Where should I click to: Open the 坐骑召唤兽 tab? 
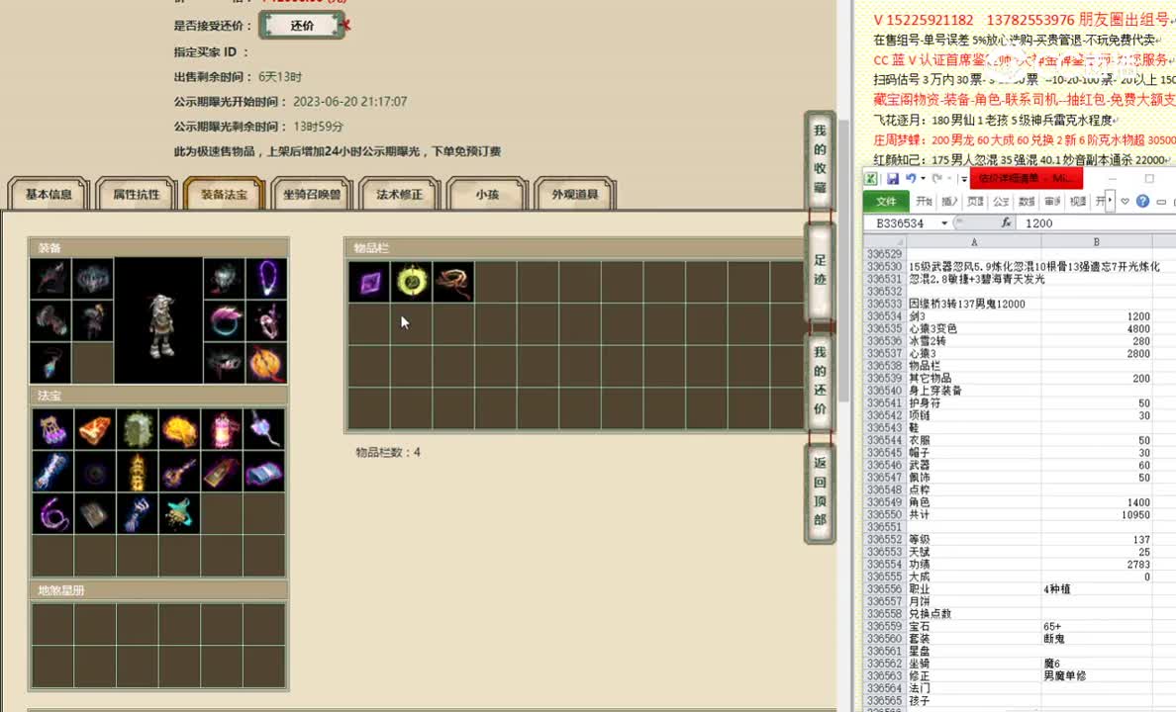[x=311, y=194]
